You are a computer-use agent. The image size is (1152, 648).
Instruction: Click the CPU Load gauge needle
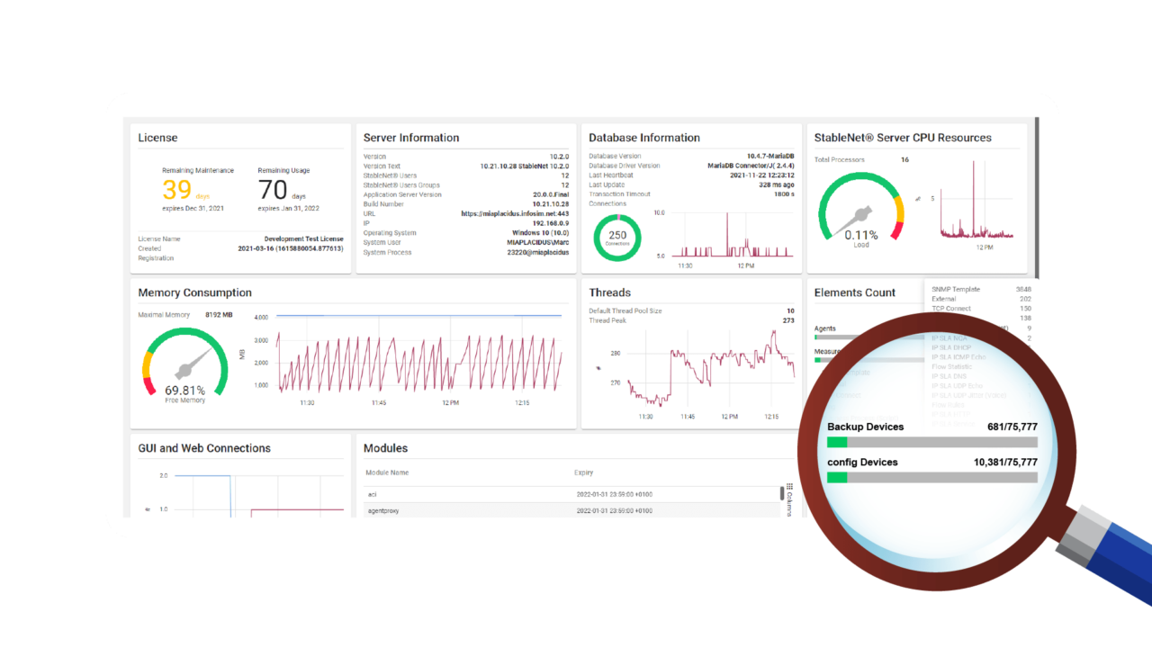pos(859,214)
